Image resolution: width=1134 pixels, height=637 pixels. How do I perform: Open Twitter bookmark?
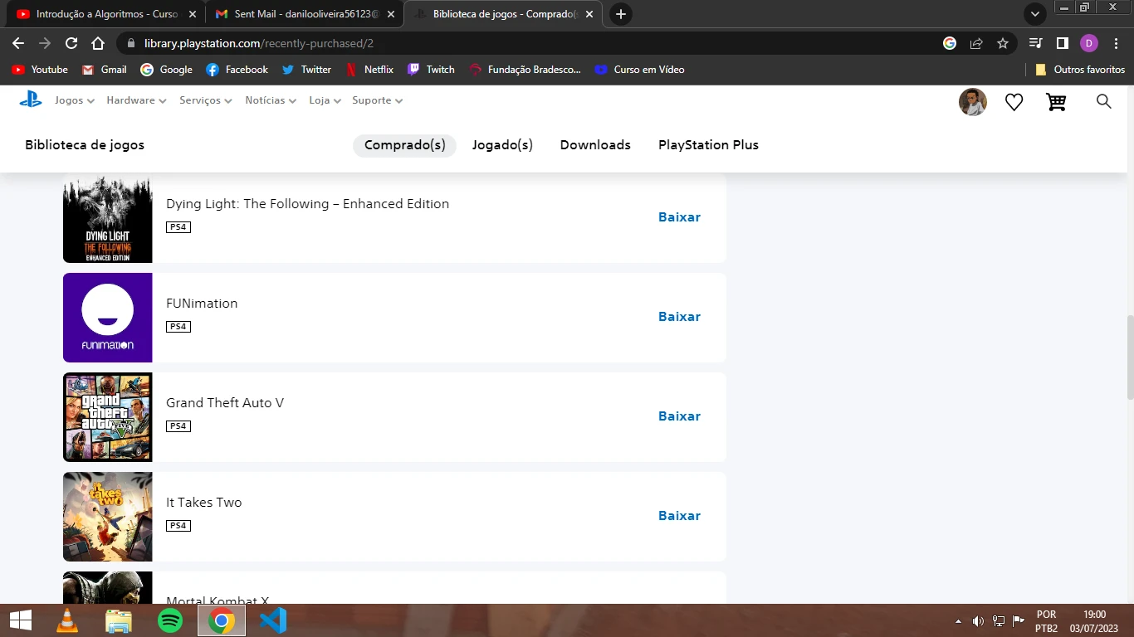[306, 70]
